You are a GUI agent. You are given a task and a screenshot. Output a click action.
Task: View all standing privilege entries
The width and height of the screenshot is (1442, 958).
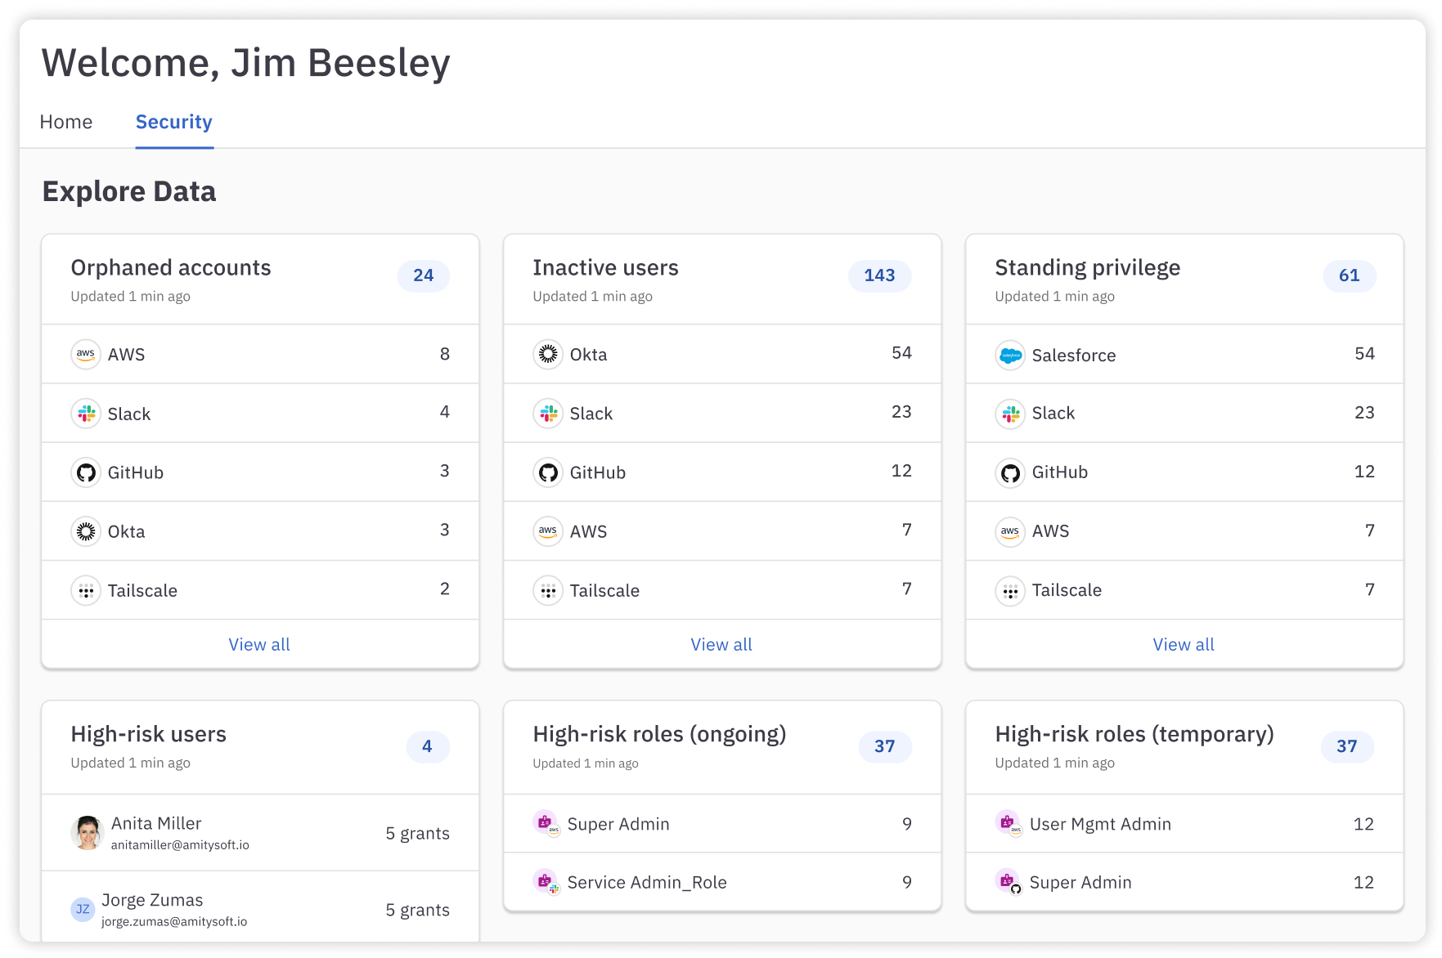click(1183, 644)
